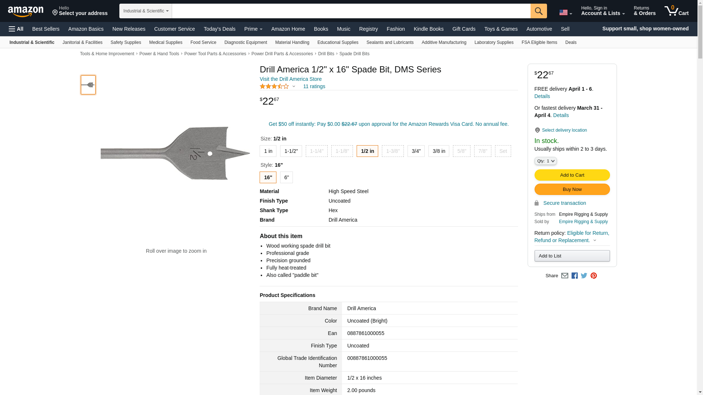Choose the 1-1/2" size option
The image size is (703, 395).
(x=291, y=151)
